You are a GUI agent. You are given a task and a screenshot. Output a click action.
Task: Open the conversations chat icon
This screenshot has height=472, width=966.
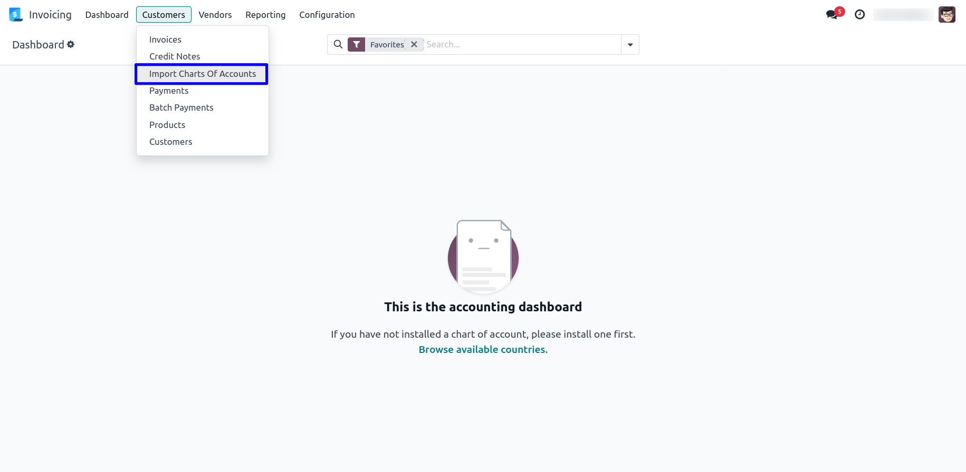click(832, 15)
